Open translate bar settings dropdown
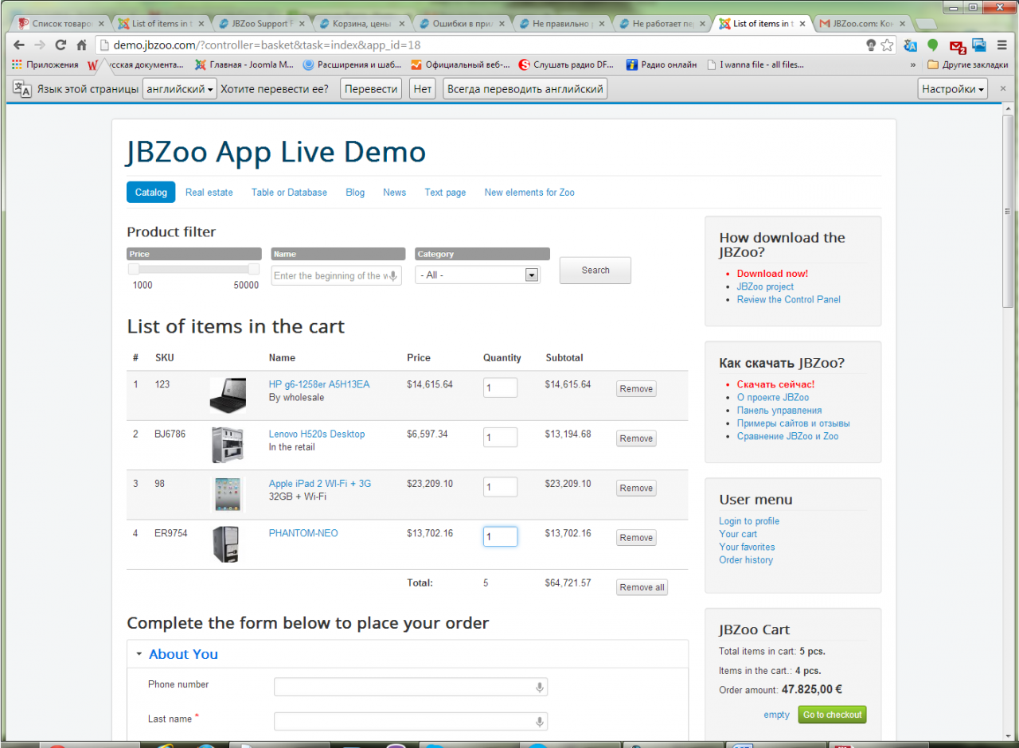This screenshot has height=748, width=1019. (953, 89)
